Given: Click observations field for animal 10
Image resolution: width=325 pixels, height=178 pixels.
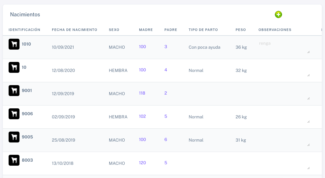Looking at the screenshot, I should pyautogui.click(x=284, y=70).
